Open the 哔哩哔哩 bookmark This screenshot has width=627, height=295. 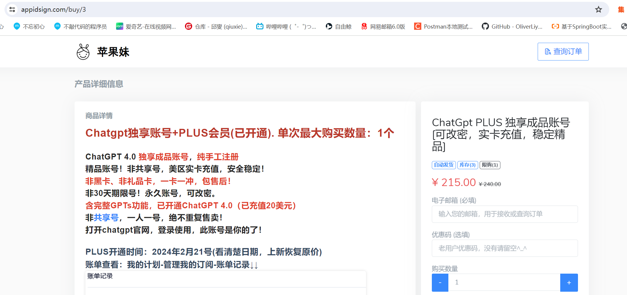[x=286, y=26]
